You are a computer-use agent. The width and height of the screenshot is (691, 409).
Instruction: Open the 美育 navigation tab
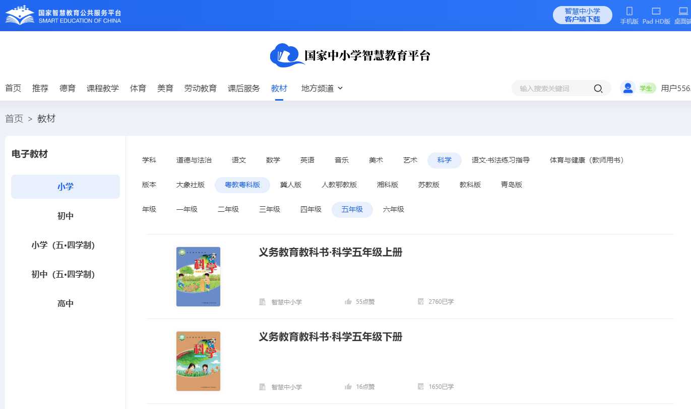(x=165, y=88)
